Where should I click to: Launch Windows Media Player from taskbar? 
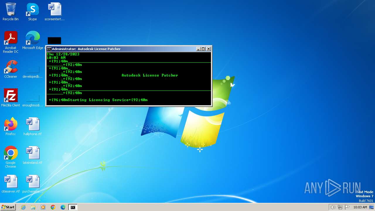(43, 207)
